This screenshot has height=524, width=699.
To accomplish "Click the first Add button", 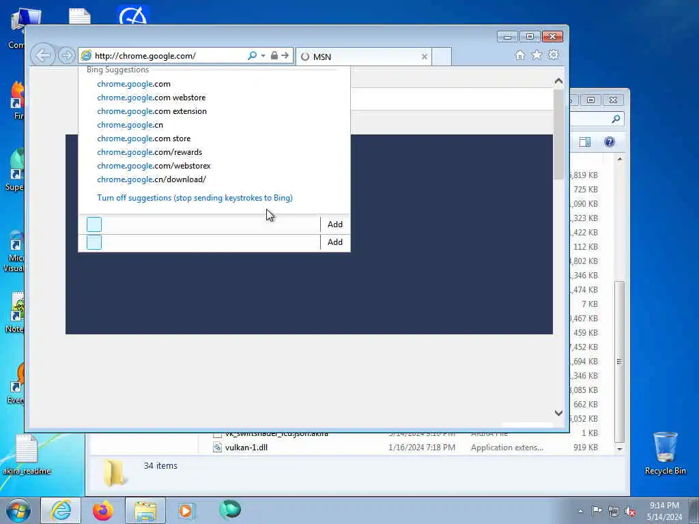I will click(x=335, y=224).
